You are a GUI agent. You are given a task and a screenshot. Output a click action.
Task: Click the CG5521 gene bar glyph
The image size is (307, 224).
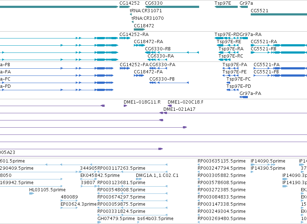(279, 14)
